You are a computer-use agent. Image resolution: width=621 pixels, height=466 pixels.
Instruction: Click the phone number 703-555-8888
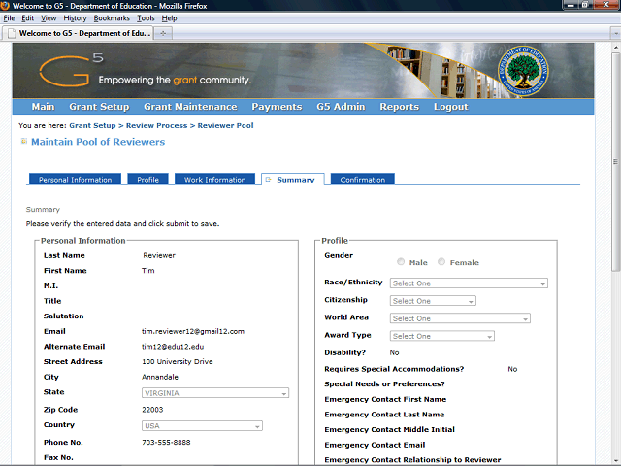[x=166, y=443]
